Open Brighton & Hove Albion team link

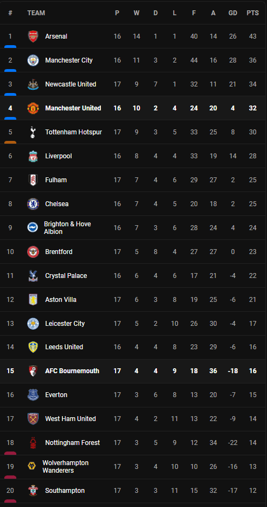coord(67,227)
